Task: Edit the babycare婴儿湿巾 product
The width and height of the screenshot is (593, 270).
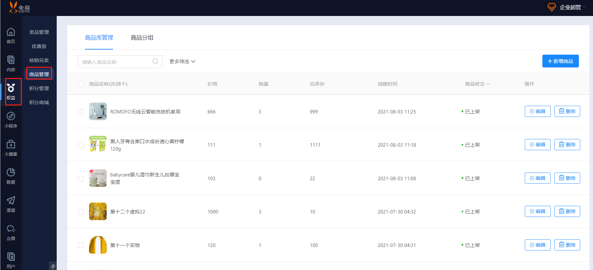Action: coord(538,178)
